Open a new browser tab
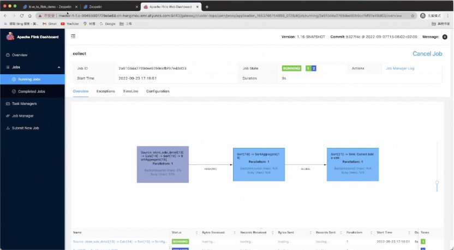Image resolution: width=454 pixels, height=250 pixels. 207,7
